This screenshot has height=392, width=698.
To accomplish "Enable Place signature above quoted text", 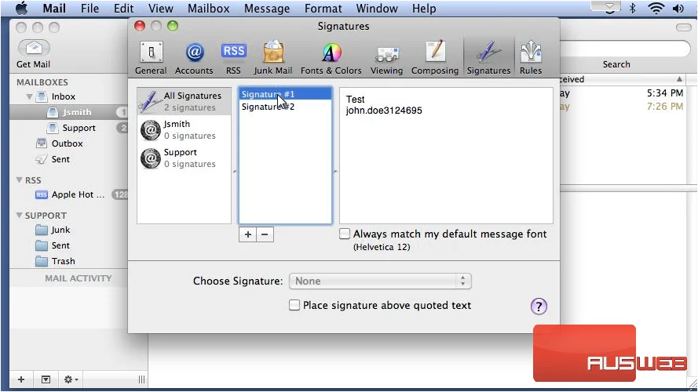I will (294, 305).
